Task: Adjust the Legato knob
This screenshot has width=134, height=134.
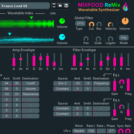Action: point(111,39)
